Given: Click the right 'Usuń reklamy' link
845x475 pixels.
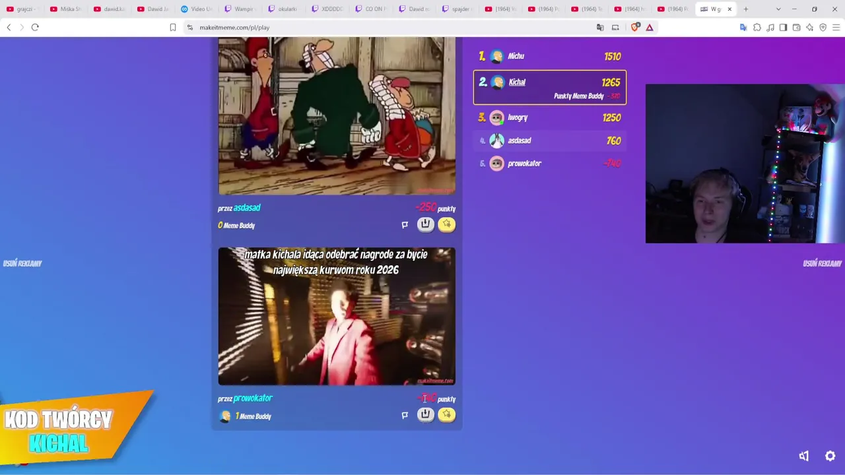Looking at the screenshot, I should pyautogui.click(x=823, y=263).
